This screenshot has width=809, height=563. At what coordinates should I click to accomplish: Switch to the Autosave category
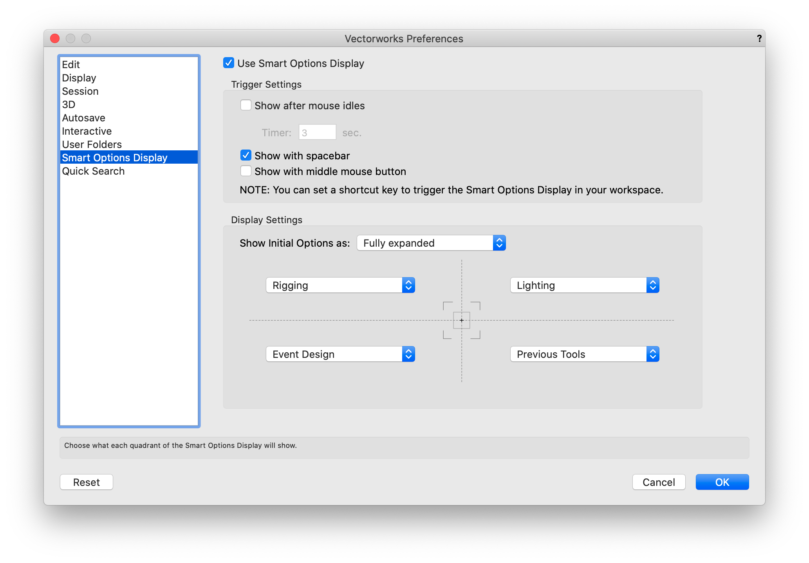pyautogui.click(x=83, y=118)
